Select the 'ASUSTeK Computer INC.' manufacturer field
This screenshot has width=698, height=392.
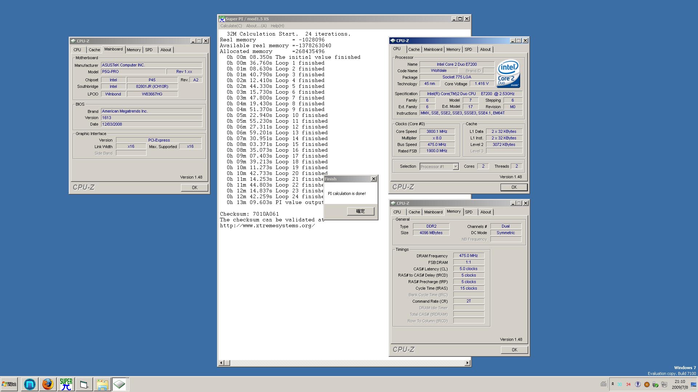click(152, 65)
